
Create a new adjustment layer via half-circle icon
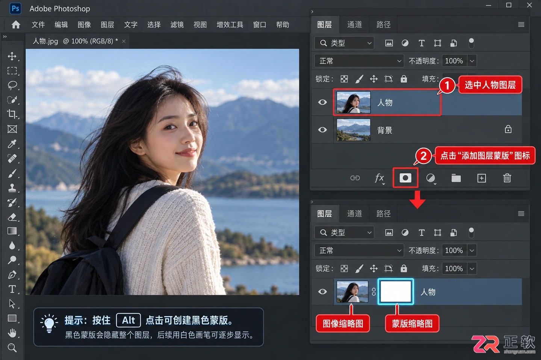coord(431,178)
